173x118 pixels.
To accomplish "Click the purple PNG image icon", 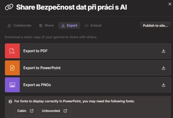I will click(12, 85).
